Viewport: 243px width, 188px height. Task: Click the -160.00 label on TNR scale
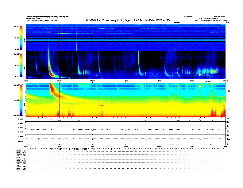(16, 115)
